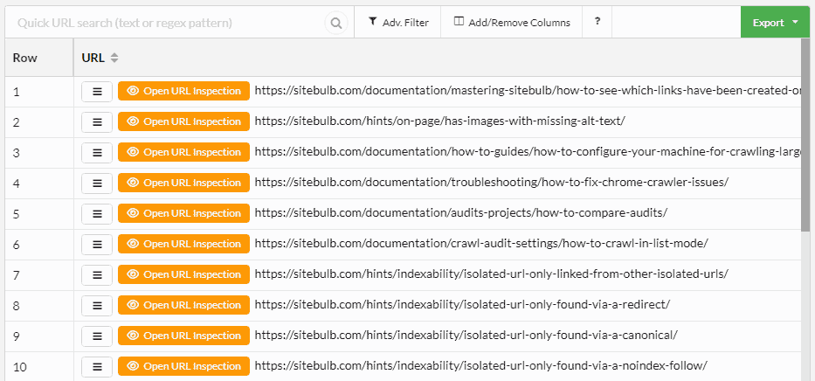Click the magnifier search icon
The width and height of the screenshot is (815, 381).
(335, 23)
